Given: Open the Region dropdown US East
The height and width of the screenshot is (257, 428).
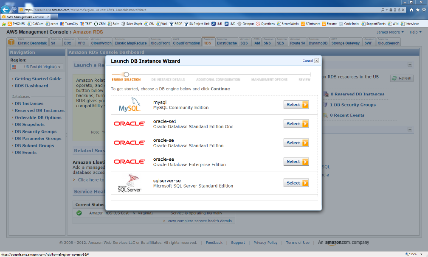Looking at the screenshot, I should (37, 67).
